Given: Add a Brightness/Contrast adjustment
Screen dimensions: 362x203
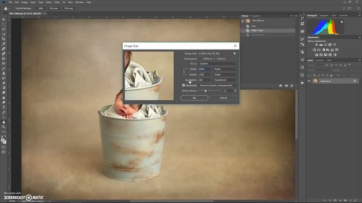Looking at the screenshot, I should 317,45.
